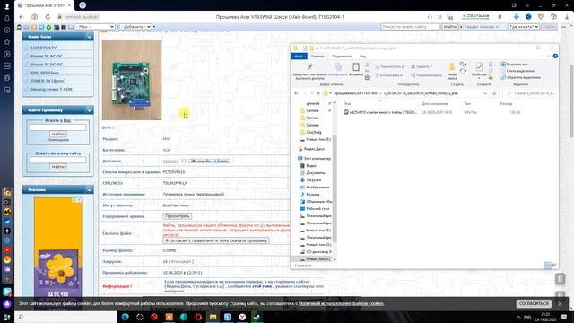Image resolution: width=574 pixels, height=323 pixels.
Task: Collapse the Реклама sidebar panel
Action: [x=89, y=189]
